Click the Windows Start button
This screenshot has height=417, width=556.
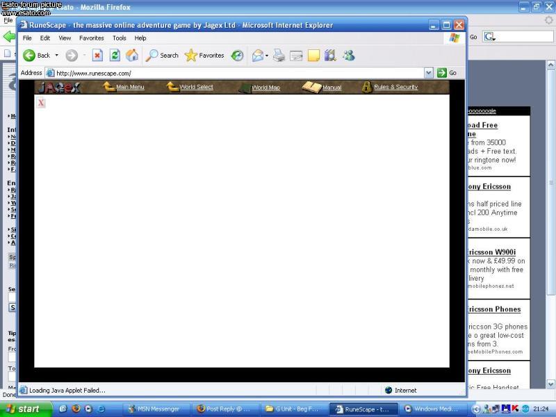[25, 409]
